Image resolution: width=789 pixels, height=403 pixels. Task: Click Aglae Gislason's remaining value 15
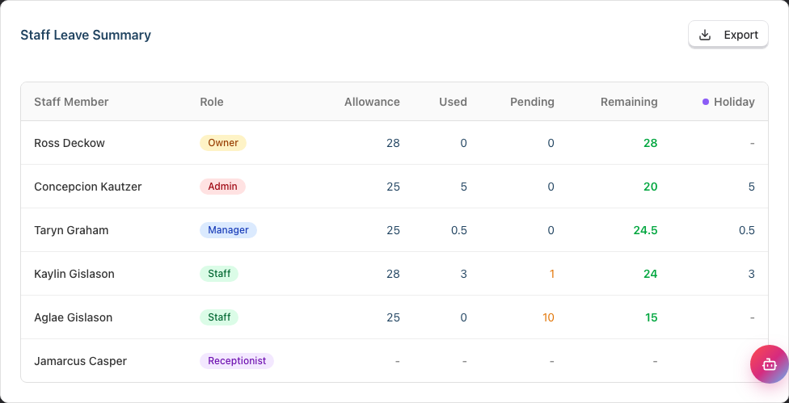click(651, 318)
